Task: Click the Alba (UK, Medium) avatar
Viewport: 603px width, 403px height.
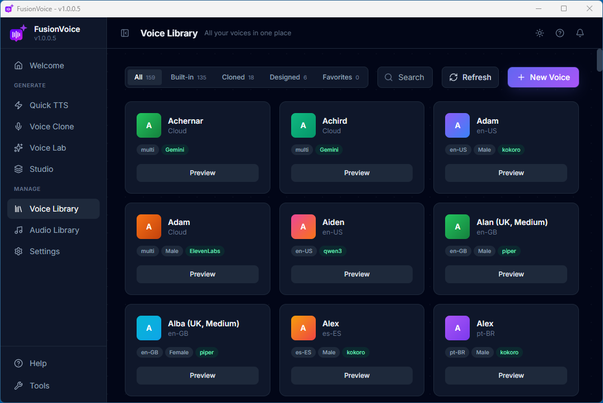Action: pyautogui.click(x=149, y=328)
